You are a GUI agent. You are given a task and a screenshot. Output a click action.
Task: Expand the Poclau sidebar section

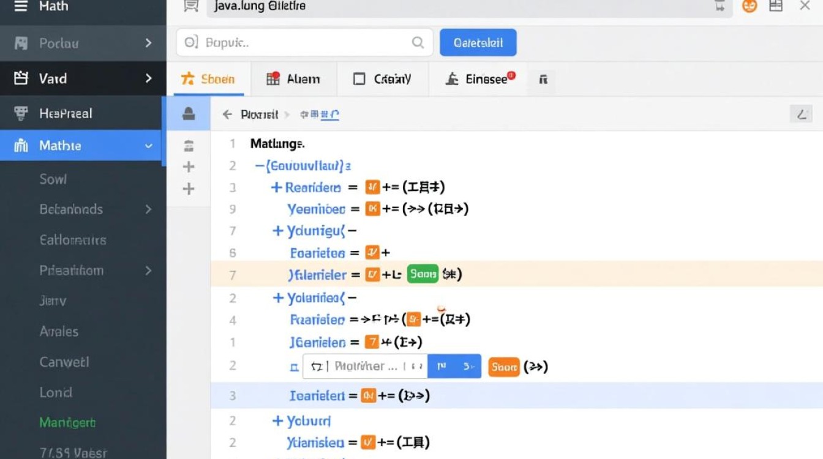(x=148, y=43)
